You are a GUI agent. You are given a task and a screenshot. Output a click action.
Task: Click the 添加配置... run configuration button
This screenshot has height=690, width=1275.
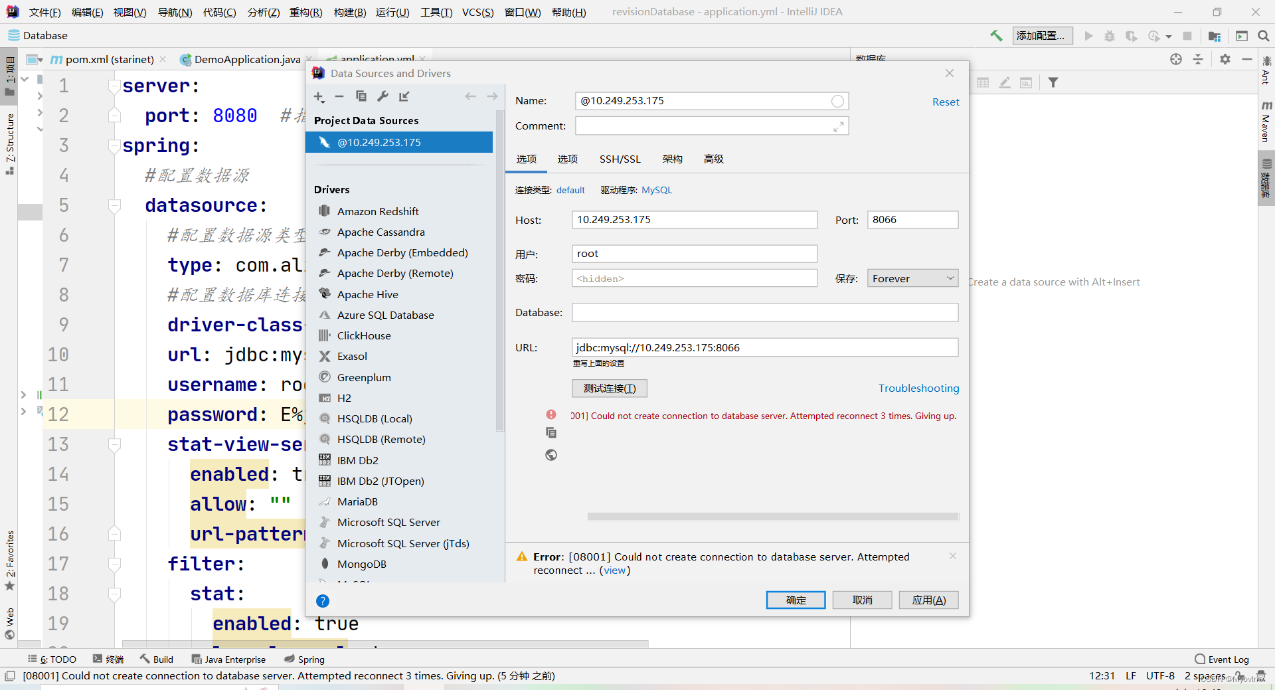1042,36
